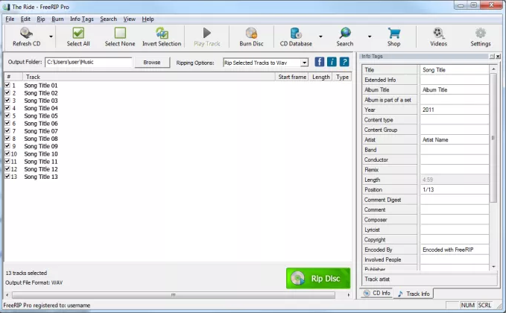506x313 pixels.
Task: Click the Encoded By value field
Action: click(455, 250)
